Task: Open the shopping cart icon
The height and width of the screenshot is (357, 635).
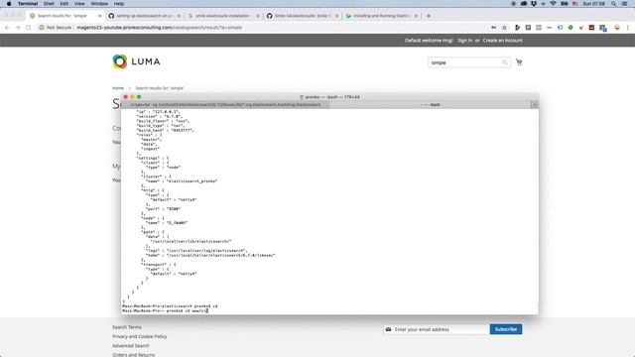Action: point(519,62)
